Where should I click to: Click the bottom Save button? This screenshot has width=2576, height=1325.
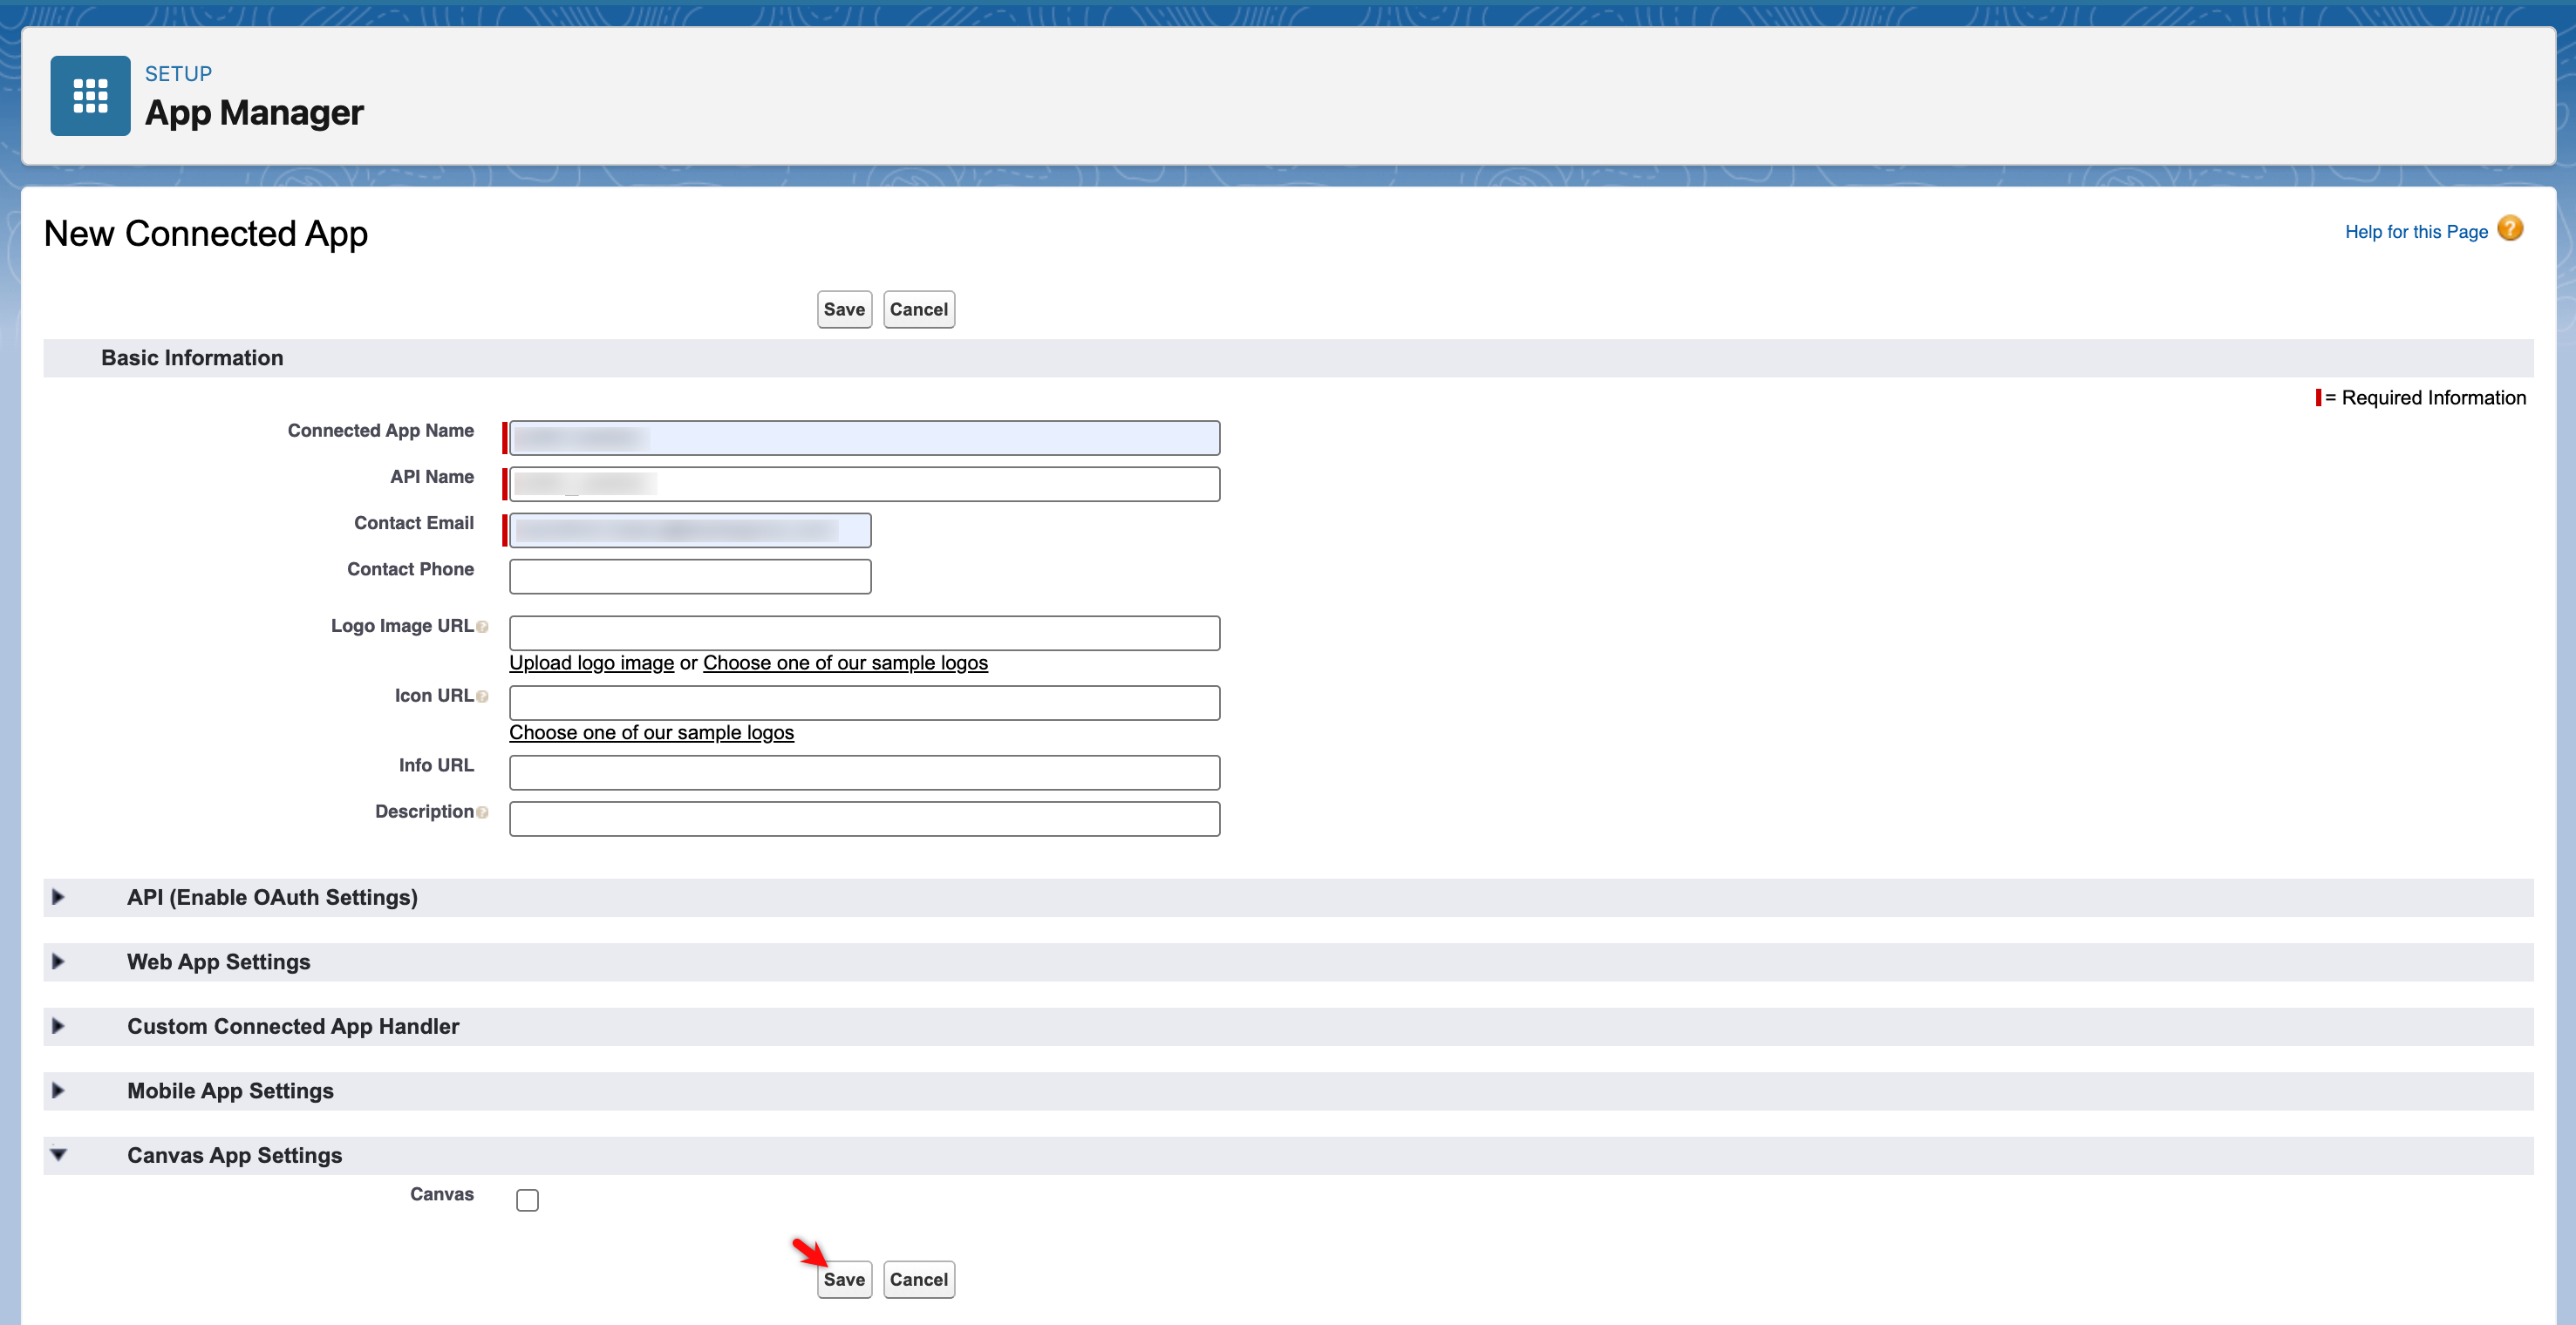(x=844, y=1280)
